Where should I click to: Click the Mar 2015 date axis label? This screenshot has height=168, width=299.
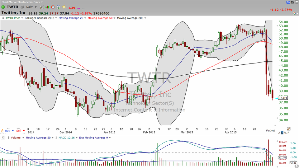coord(187,132)
